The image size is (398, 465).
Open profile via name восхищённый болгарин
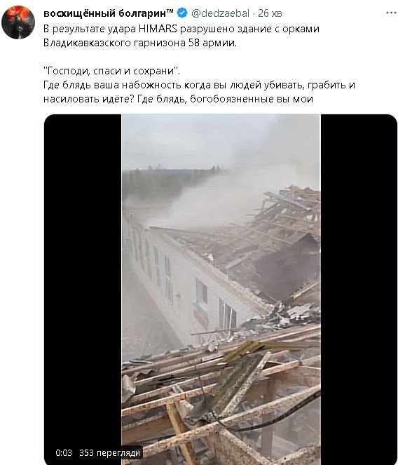(105, 13)
